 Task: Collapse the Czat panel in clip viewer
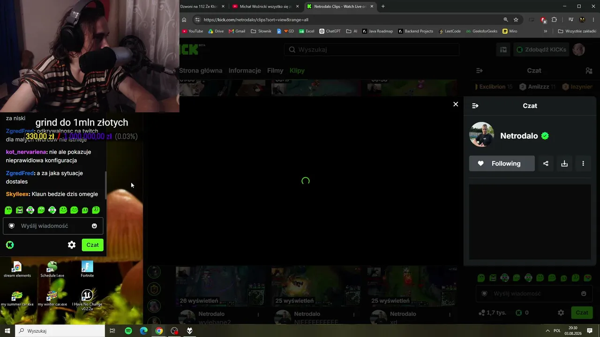[x=475, y=106]
